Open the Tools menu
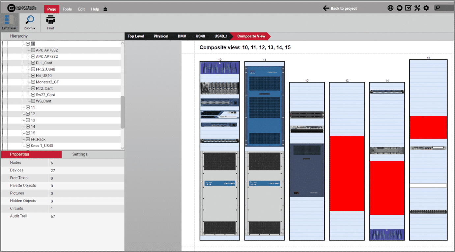 pos(67,9)
